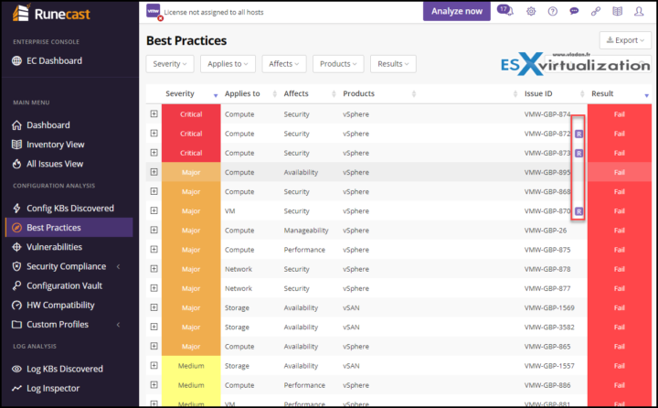Click the Runecast logo
658x408 pixels.
tap(51, 13)
